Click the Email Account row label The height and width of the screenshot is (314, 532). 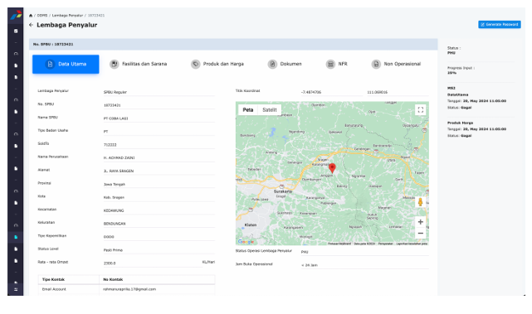coord(54,289)
